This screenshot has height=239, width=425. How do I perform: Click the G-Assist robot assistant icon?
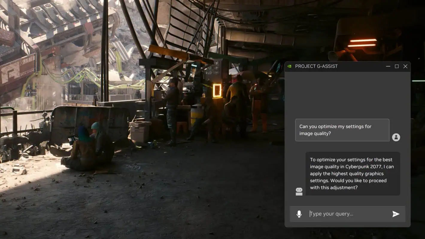click(x=299, y=191)
